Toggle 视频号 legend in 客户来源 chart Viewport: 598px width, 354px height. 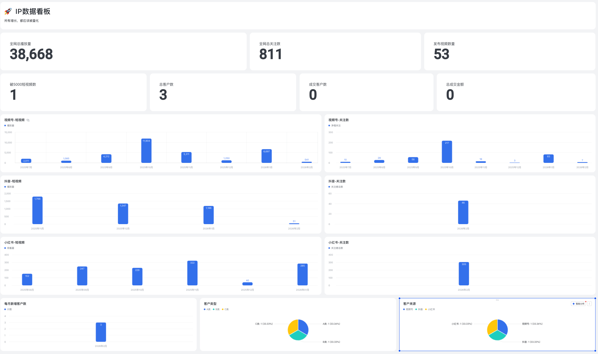409,309
